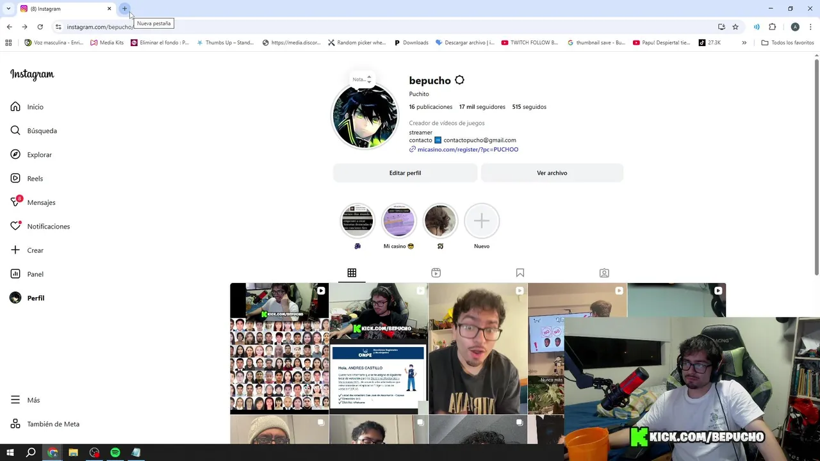The image size is (820, 461).
Task: Switch to the Reels profile tab
Action: [x=436, y=273]
